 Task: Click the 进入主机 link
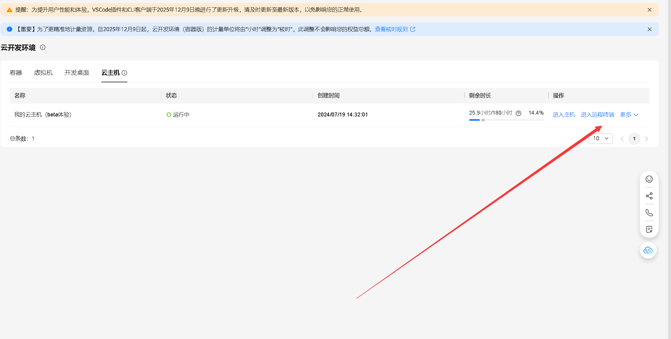pos(564,115)
